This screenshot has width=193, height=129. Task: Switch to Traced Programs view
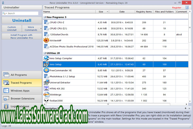click(22, 83)
